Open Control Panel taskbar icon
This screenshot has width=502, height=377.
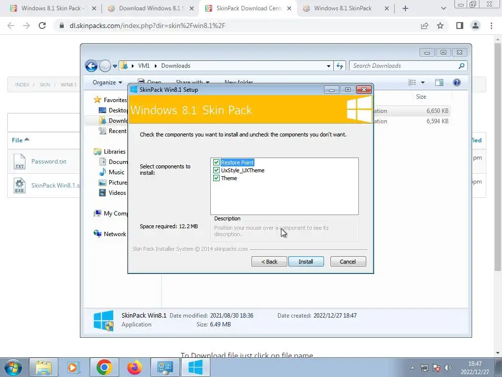pos(165,367)
